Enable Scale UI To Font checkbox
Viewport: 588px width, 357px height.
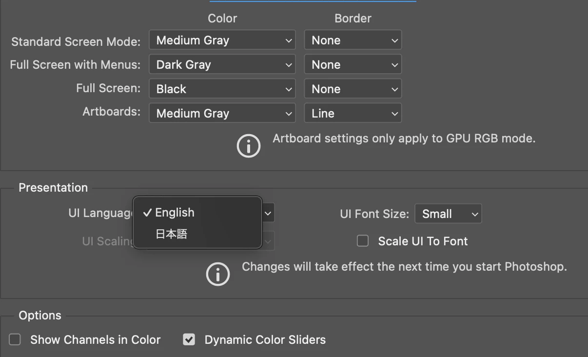click(363, 241)
